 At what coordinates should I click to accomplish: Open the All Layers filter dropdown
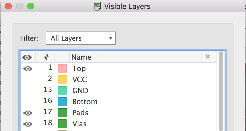81,38
